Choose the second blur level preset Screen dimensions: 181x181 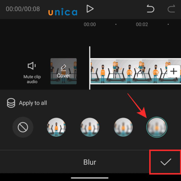pyautogui.click(x=90, y=127)
